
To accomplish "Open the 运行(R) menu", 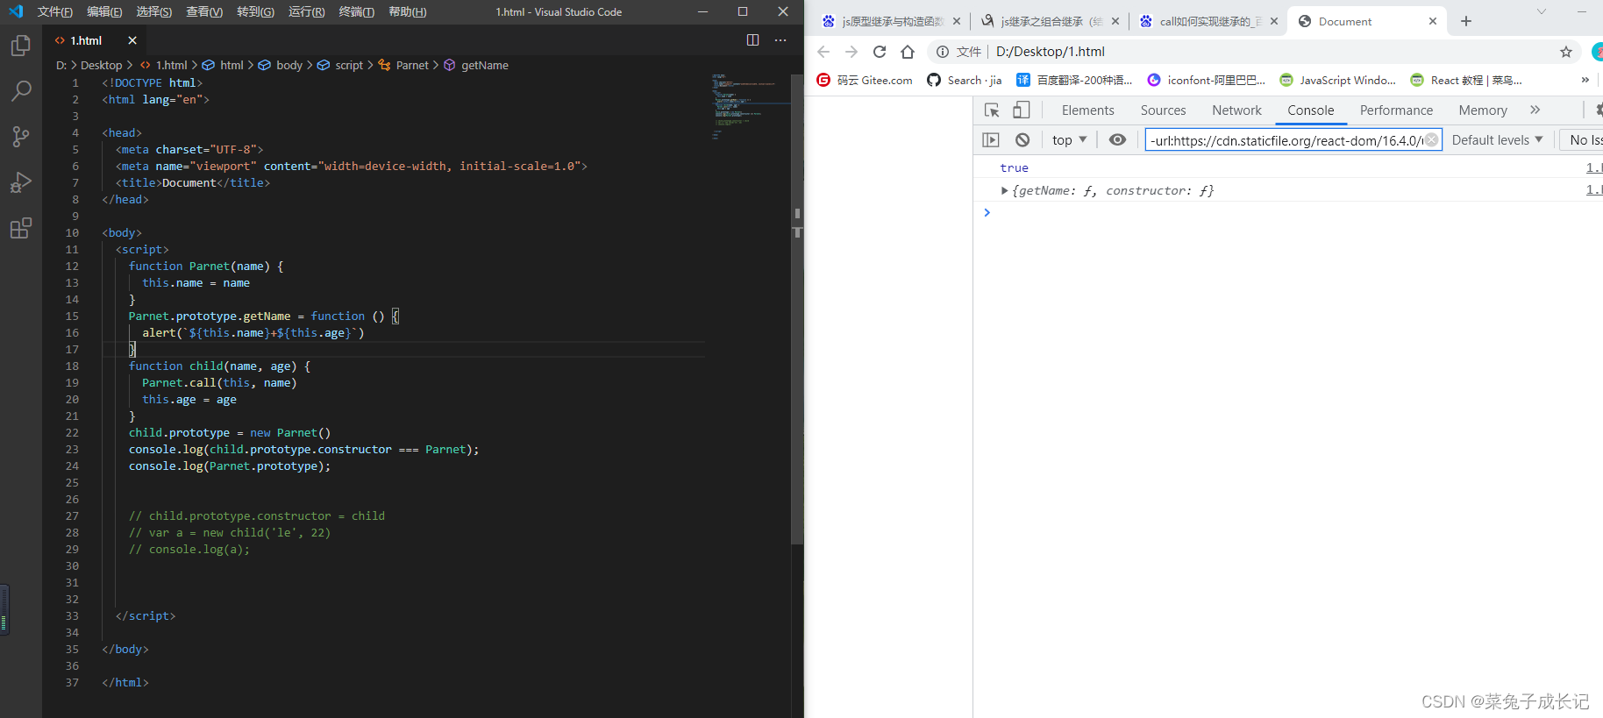I will [x=306, y=11].
